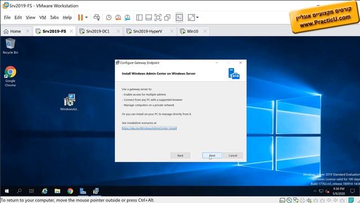Open the Edit menu

(18, 17)
